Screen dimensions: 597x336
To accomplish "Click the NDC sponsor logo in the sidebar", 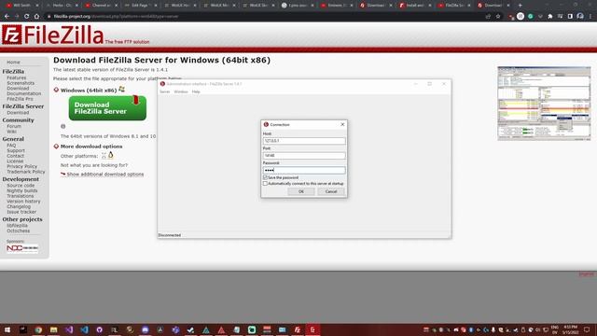I will click(22, 248).
